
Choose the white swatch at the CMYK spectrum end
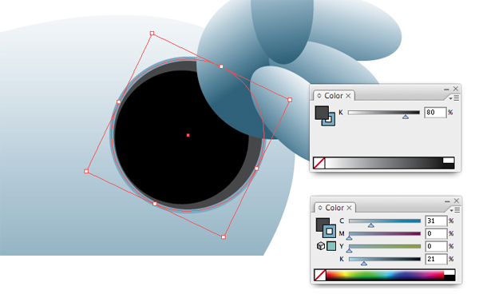click(x=449, y=272)
